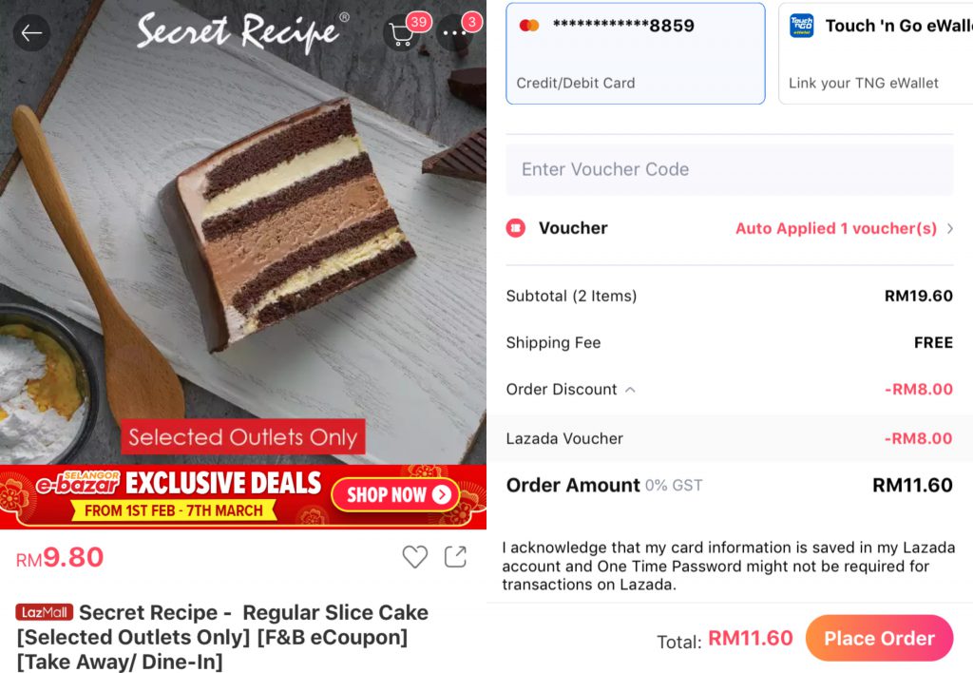Select Touch 'n Go eWallet payment option

pos(875,53)
